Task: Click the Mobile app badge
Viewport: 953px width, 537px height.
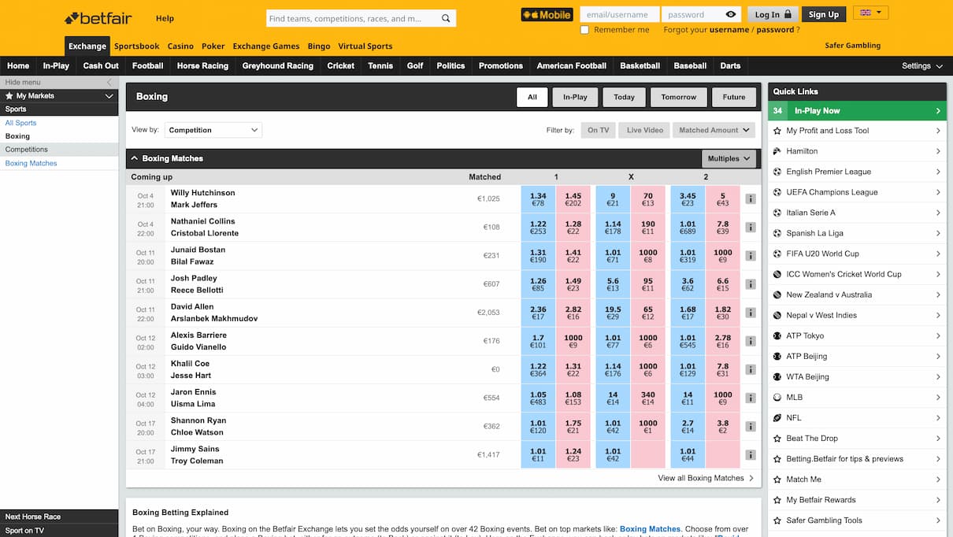Action: pyautogui.click(x=547, y=14)
